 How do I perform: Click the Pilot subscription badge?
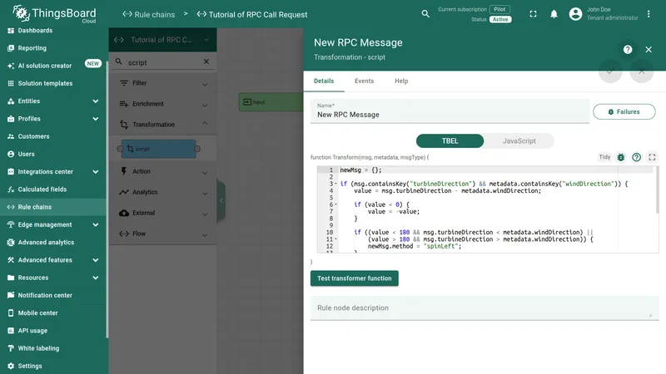coord(499,9)
